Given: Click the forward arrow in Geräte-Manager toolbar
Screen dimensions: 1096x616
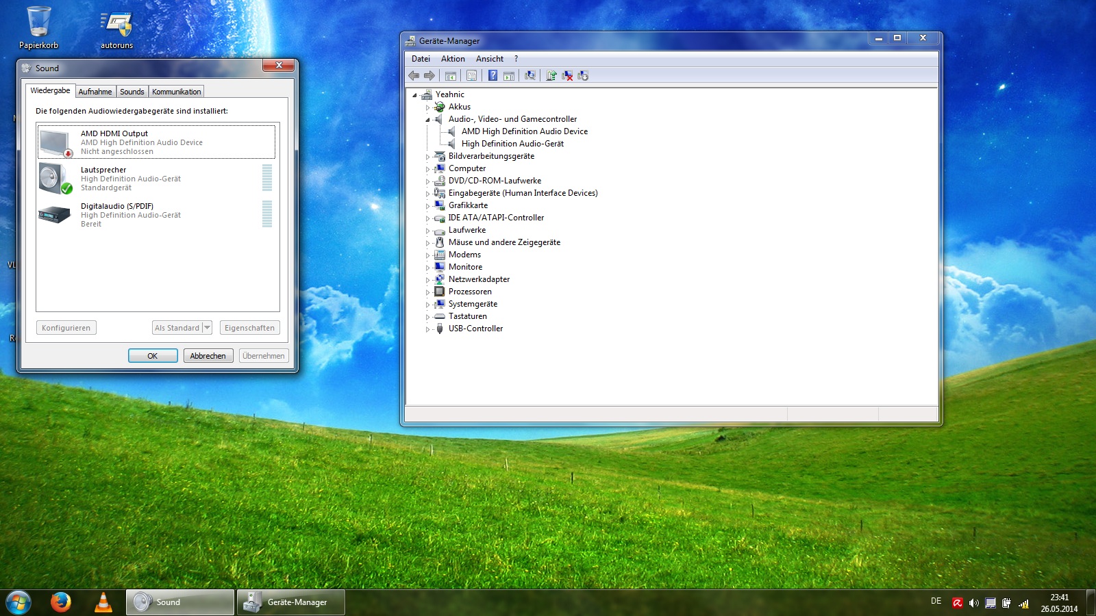Looking at the screenshot, I should [x=429, y=76].
